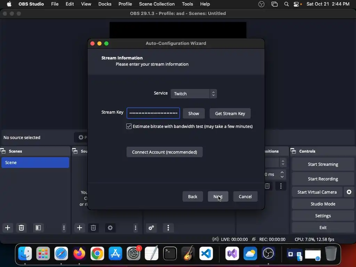The height and width of the screenshot is (267, 356).
Task: Open Finder from the Dock
Action: click(25, 253)
